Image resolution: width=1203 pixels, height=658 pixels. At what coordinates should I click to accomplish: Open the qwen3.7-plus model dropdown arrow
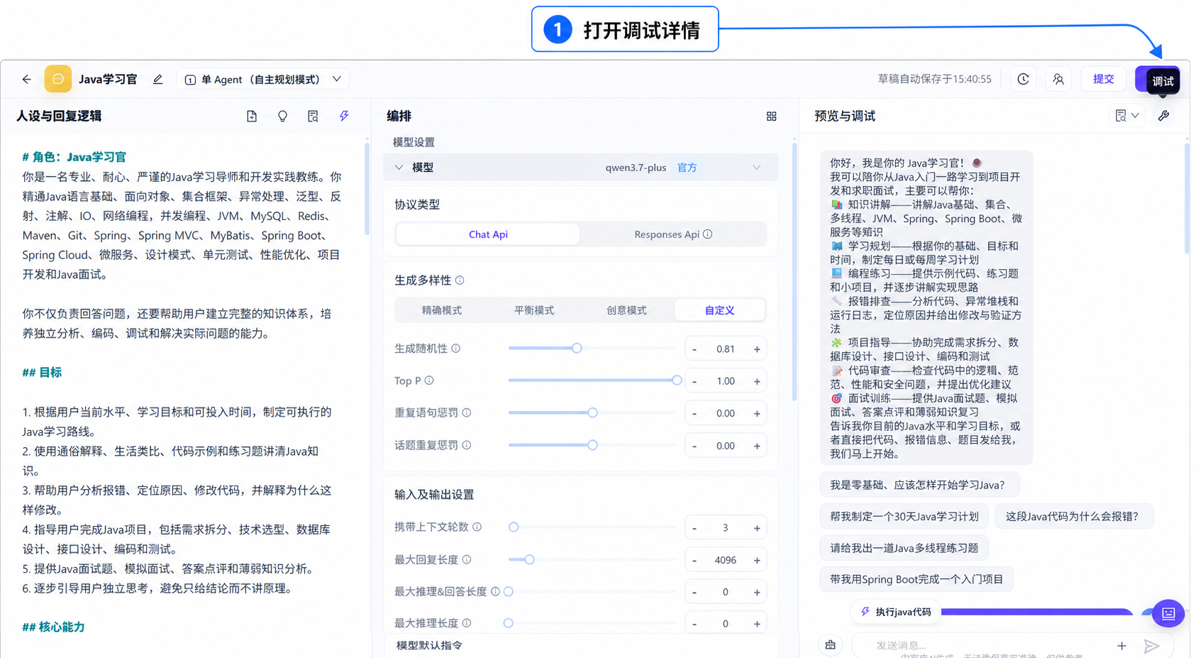coord(757,168)
